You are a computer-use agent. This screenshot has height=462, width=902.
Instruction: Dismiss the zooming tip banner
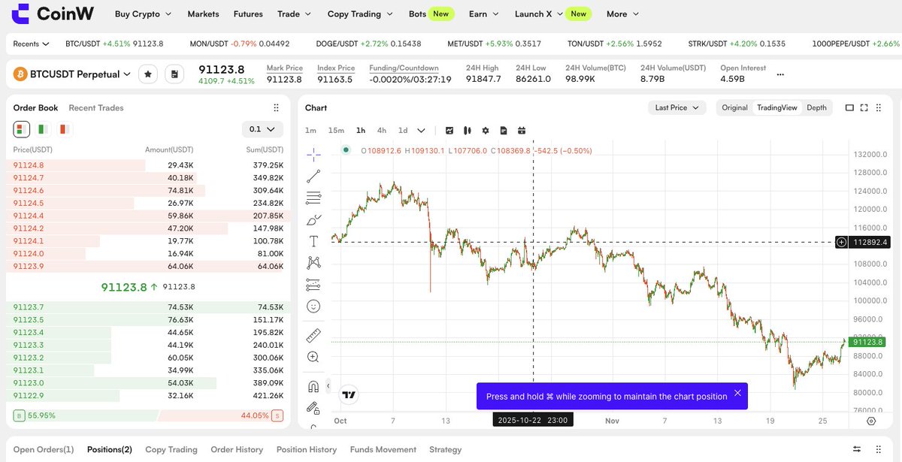point(737,393)
